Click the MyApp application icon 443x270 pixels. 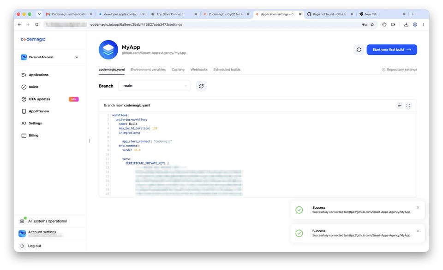[x=108, y=50]
